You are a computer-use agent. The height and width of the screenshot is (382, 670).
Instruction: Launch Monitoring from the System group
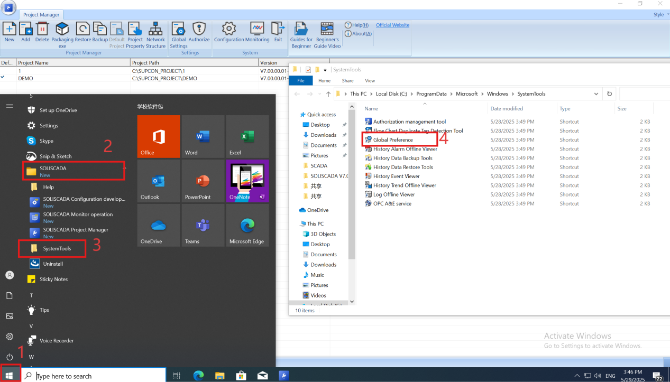258,32
